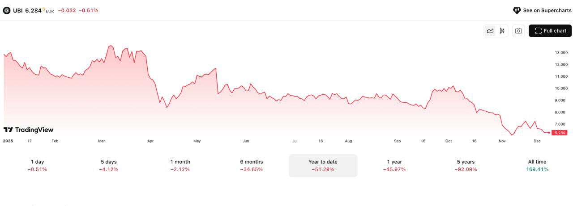Select the 1 month range
The image size is (573, 206).
click(x=180, y=165)
